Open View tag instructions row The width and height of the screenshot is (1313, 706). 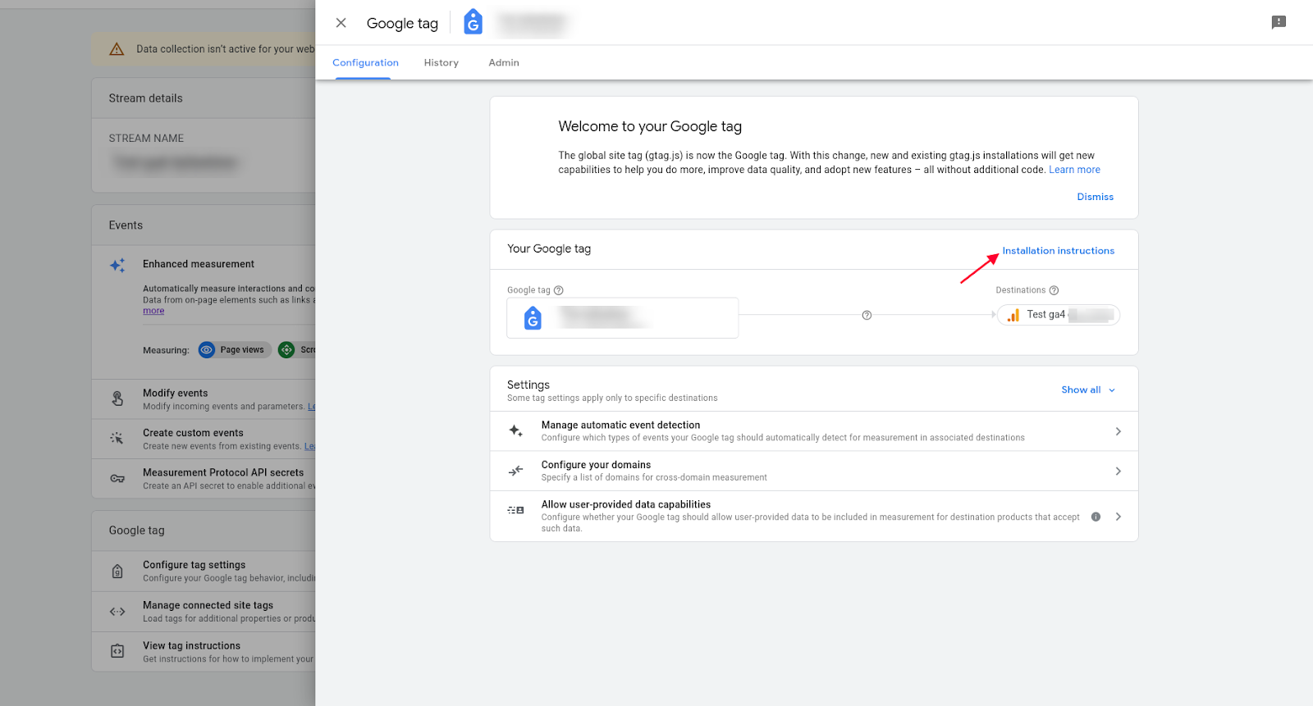click(x=204, y=652)
